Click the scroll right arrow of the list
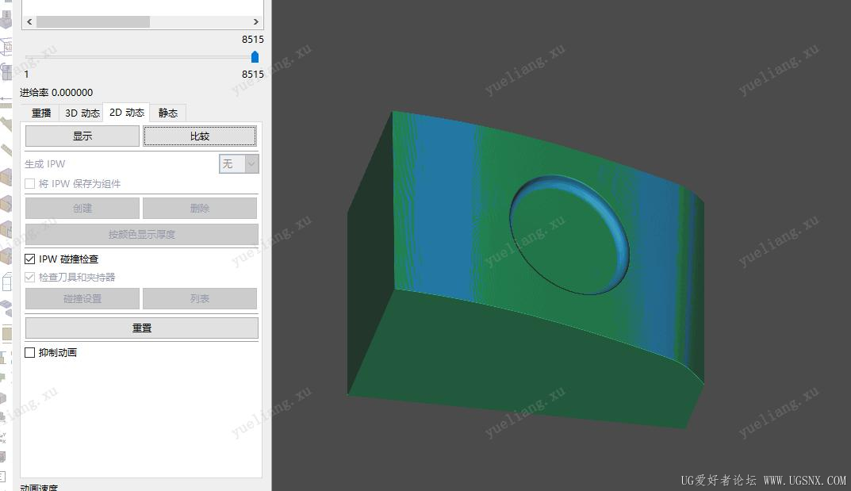Screen dimensions: 851x491 255,22
